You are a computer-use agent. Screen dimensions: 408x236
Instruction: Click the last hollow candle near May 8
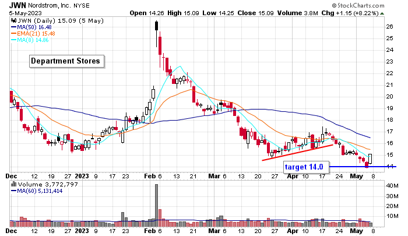coord(370,158)
